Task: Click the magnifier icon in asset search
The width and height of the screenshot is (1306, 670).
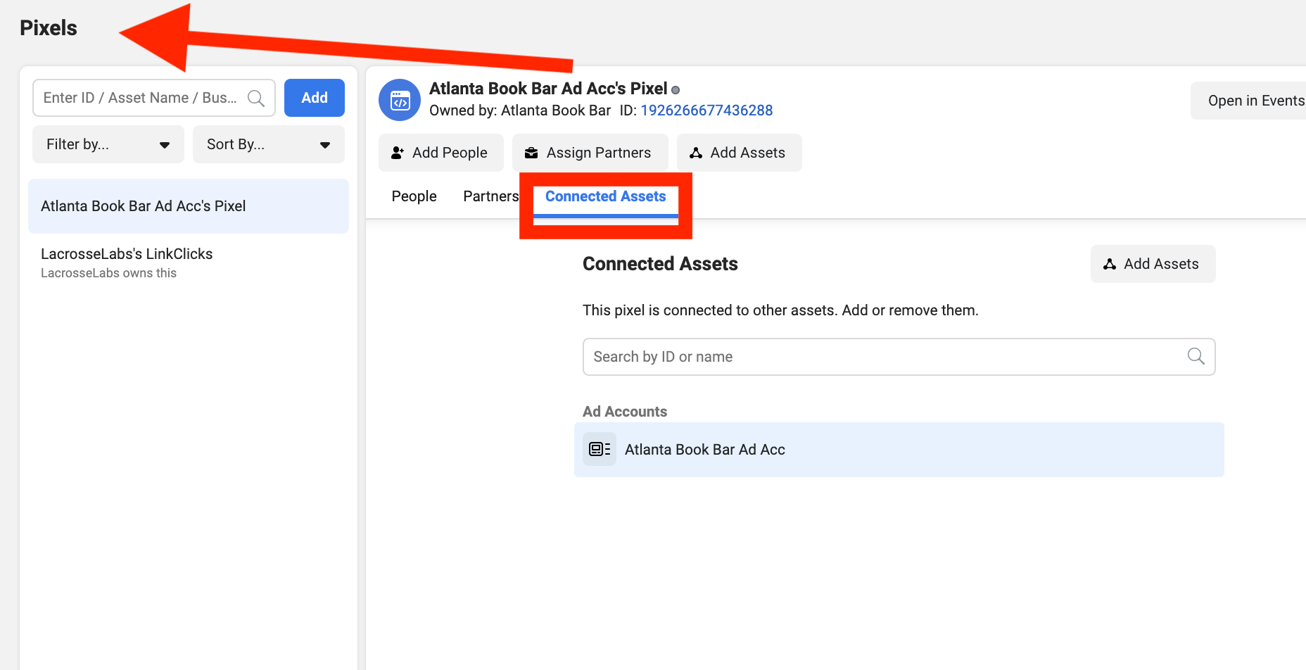Action: [256, 99]
